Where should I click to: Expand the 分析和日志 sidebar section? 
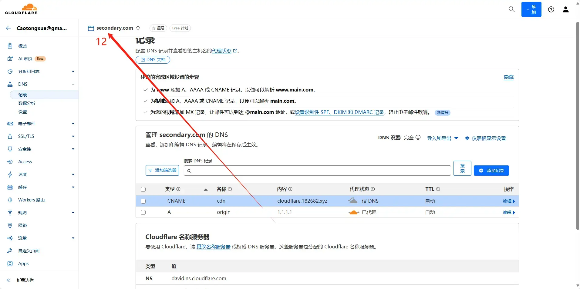point(73,71)
